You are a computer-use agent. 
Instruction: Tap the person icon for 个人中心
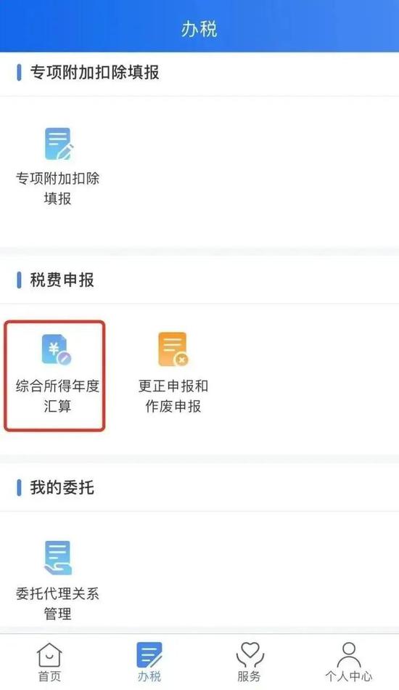pos(348,655)
